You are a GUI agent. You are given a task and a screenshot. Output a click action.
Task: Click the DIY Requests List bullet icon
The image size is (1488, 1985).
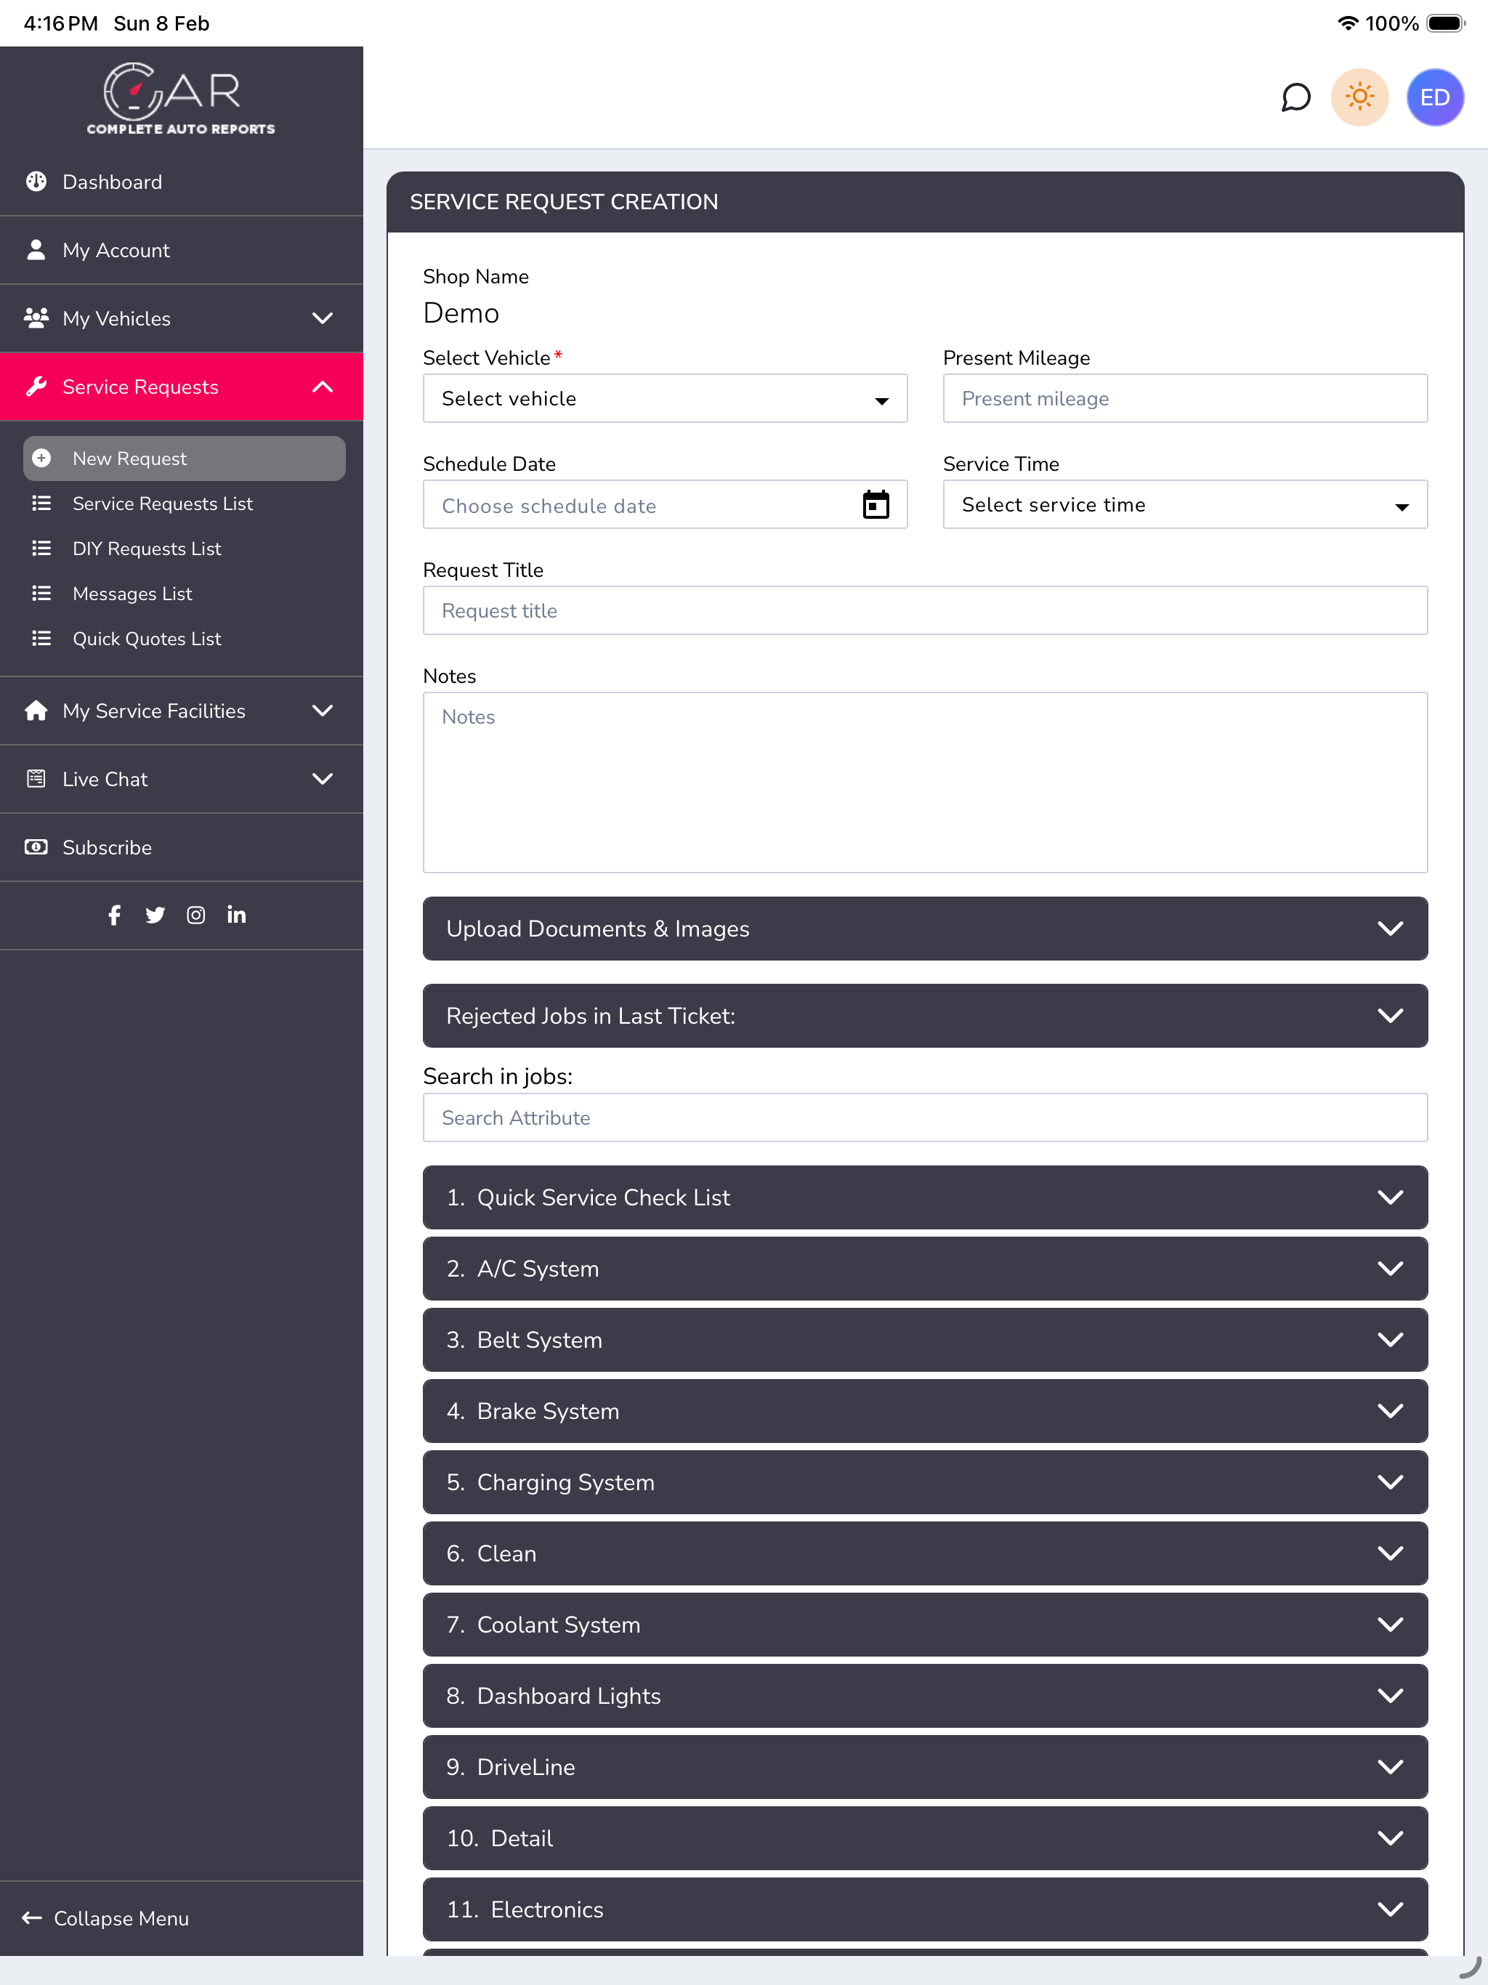41,549
